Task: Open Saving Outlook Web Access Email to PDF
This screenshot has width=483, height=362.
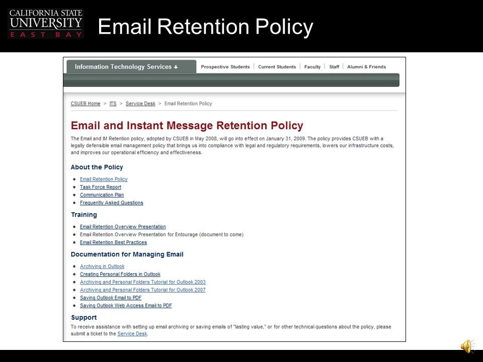Action: (126, 306)
